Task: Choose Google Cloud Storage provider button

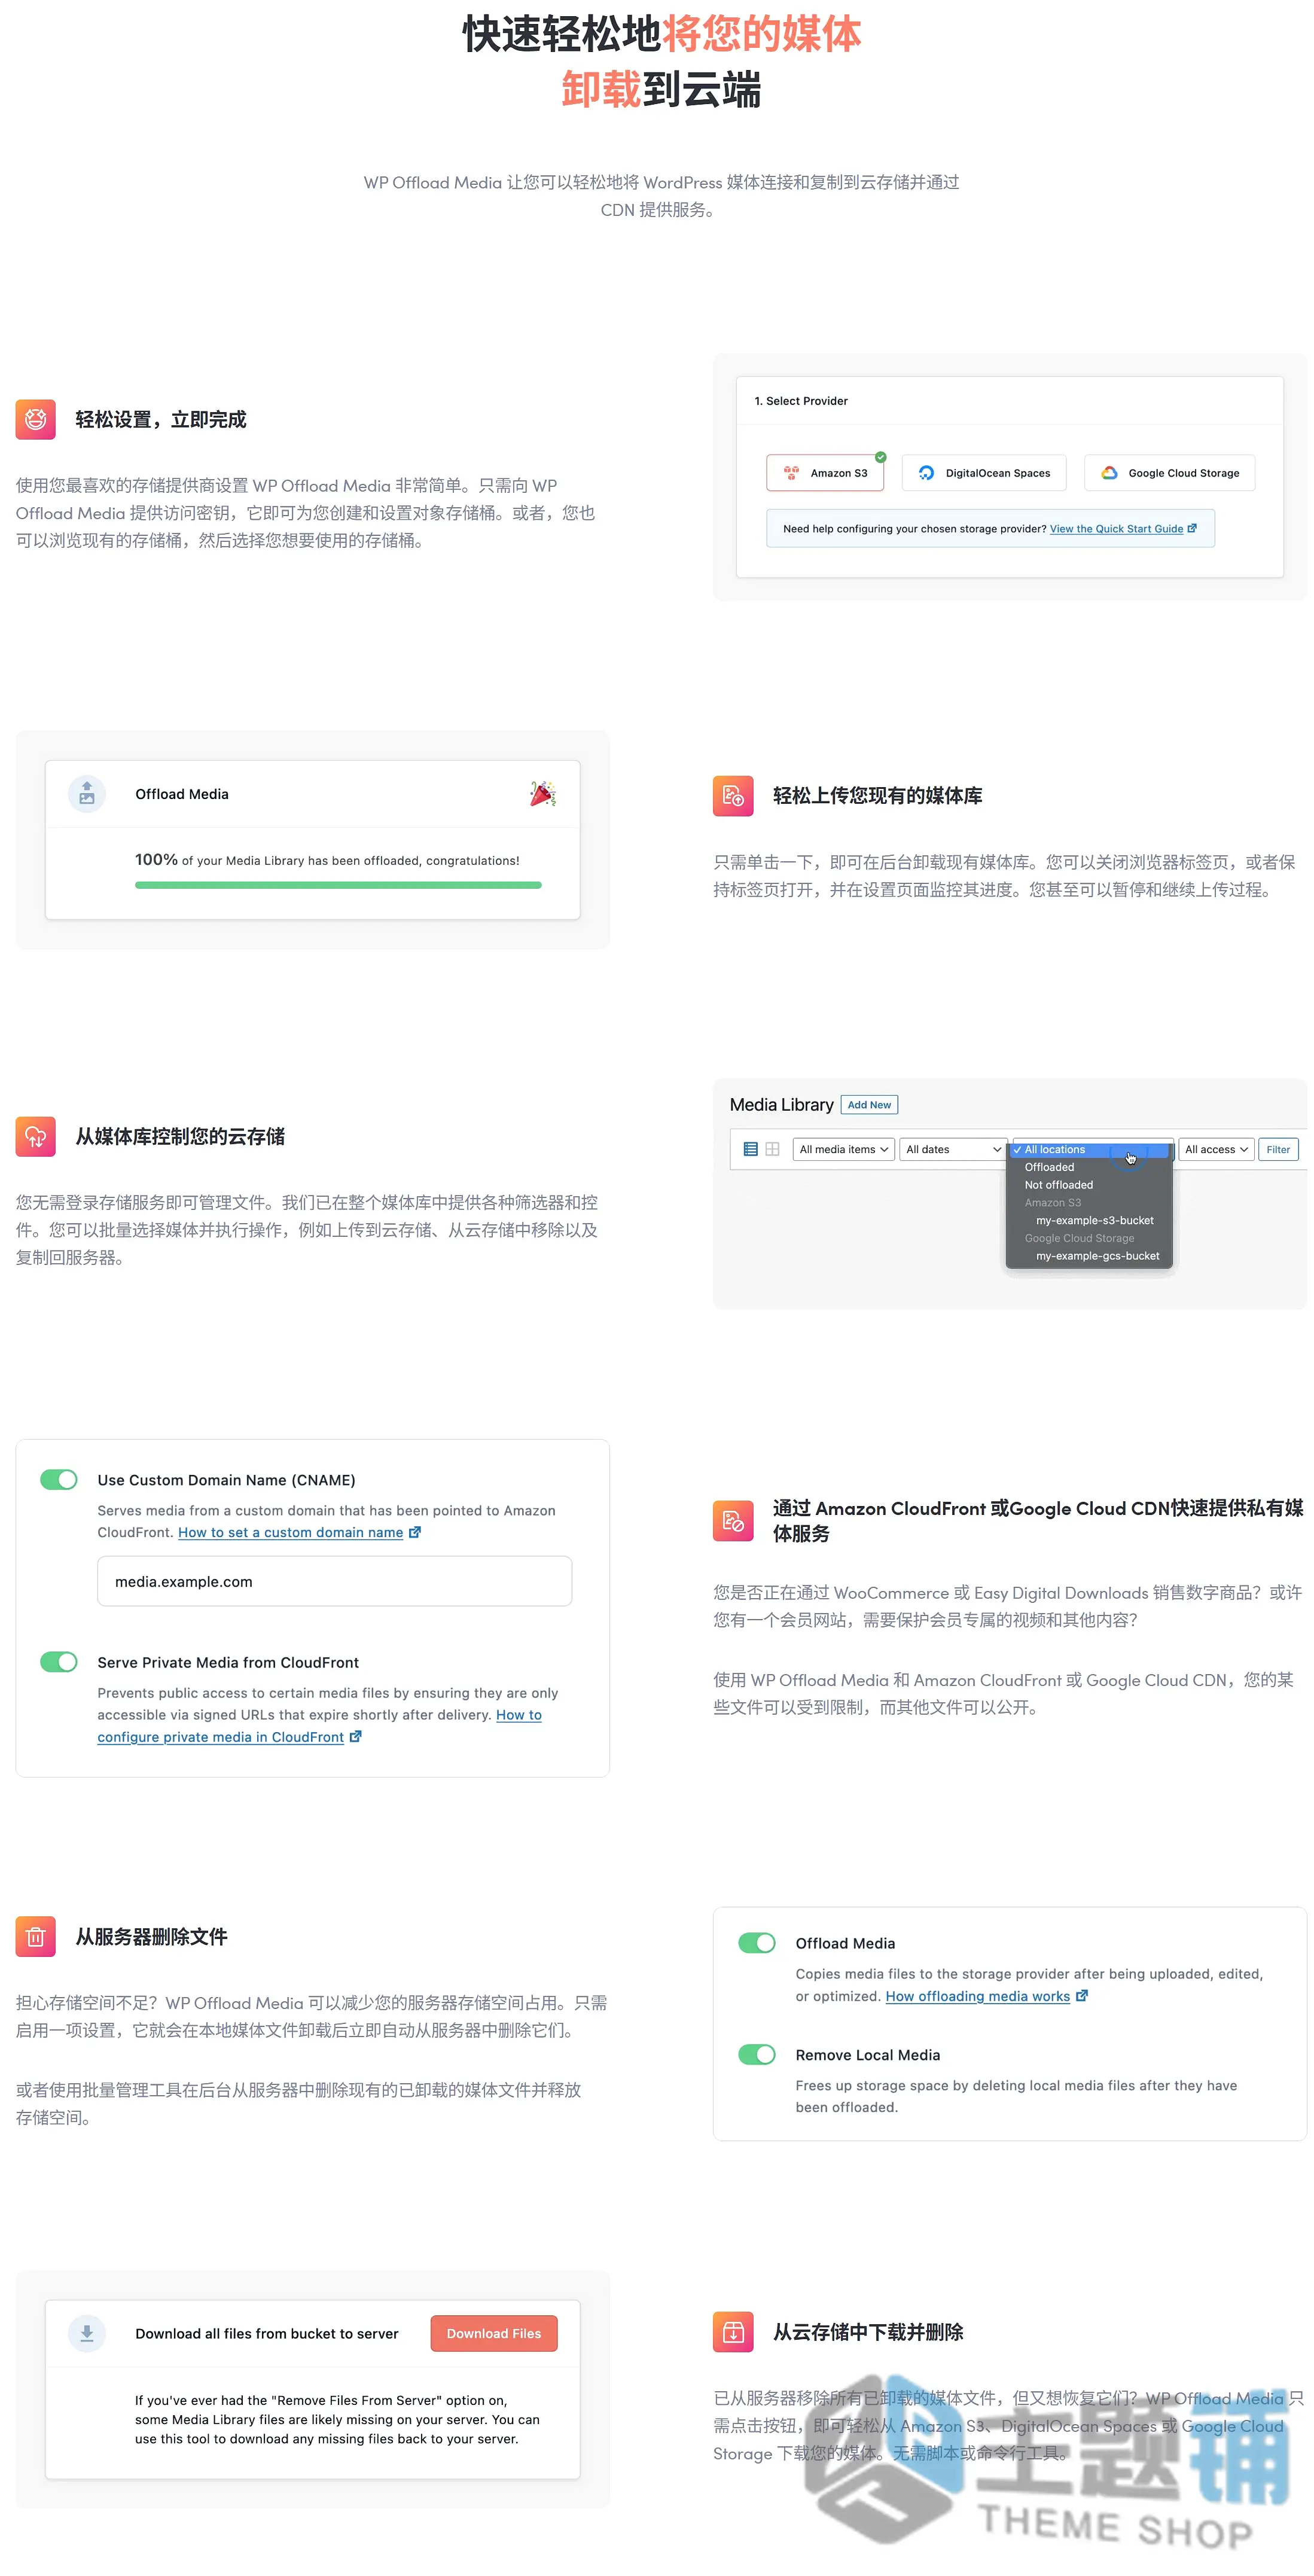Action: click(x=1169, y=473)
